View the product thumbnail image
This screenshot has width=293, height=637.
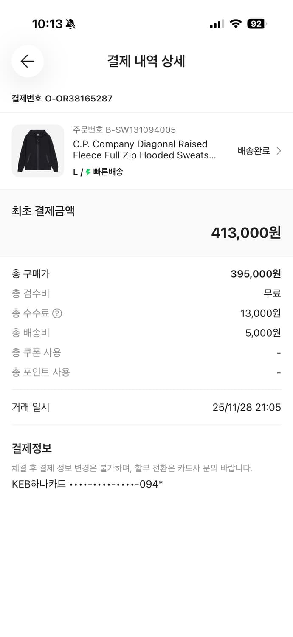(x=38, y=151)
